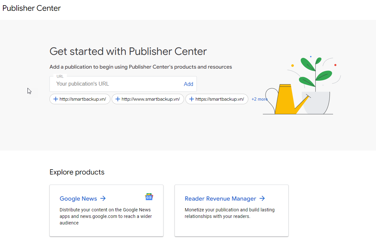This screenshot has width=376, height=247.
Task: Click the Explore products section heading
Action: 77,172
